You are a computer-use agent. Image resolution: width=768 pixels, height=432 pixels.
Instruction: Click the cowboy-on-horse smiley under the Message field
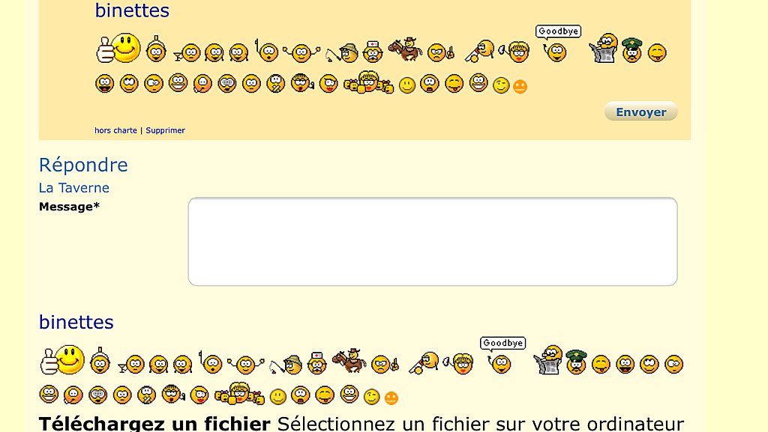click(x=349, y=361)
